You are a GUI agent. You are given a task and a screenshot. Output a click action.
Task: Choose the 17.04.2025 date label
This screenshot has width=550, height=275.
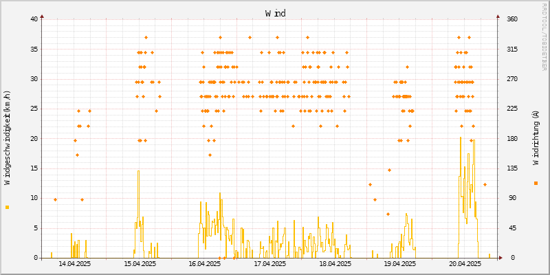[270, 263]
